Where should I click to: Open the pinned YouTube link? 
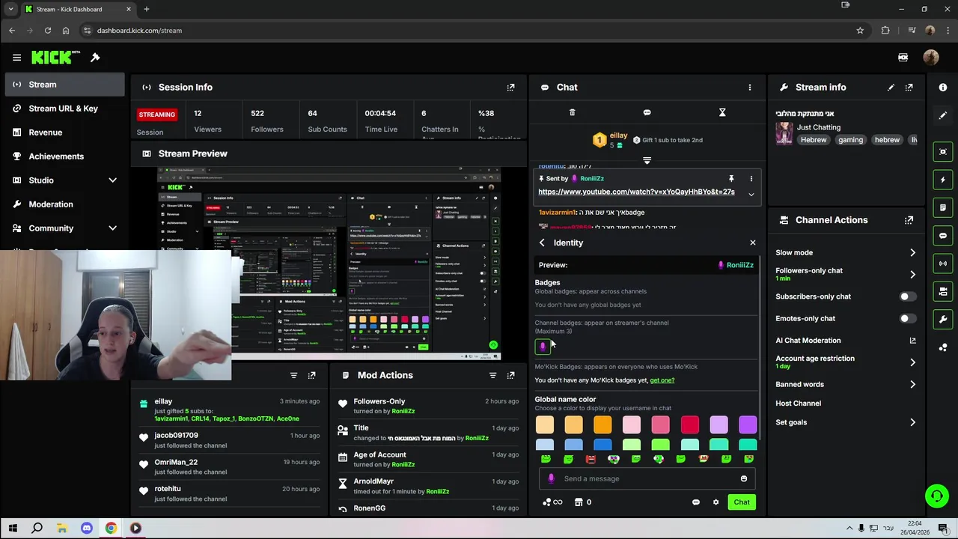point(636,192)
